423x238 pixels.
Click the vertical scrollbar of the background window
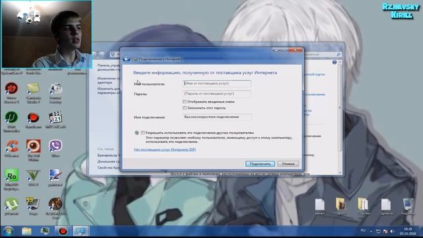[340, 116]
